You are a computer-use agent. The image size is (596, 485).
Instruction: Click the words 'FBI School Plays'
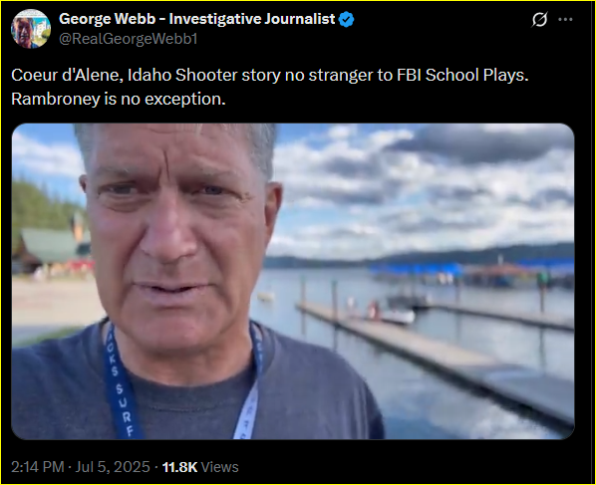click(x=462, y=75)
